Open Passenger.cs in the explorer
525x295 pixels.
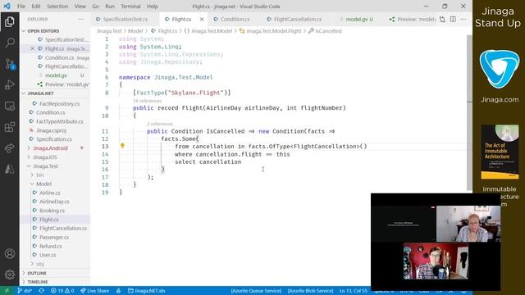click(54, 237)
